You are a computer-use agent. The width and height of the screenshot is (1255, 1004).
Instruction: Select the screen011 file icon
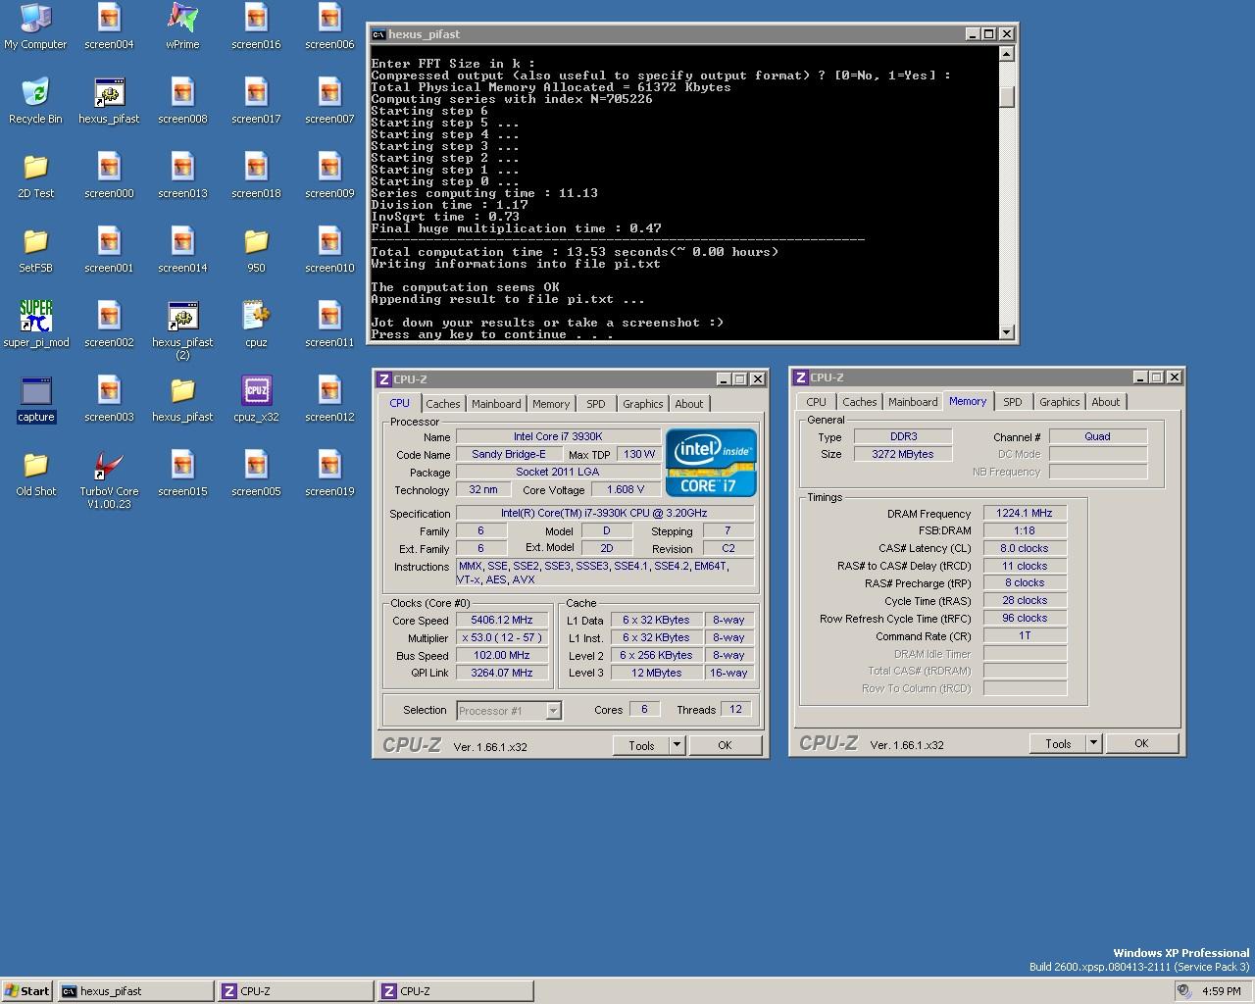[329, 325]
